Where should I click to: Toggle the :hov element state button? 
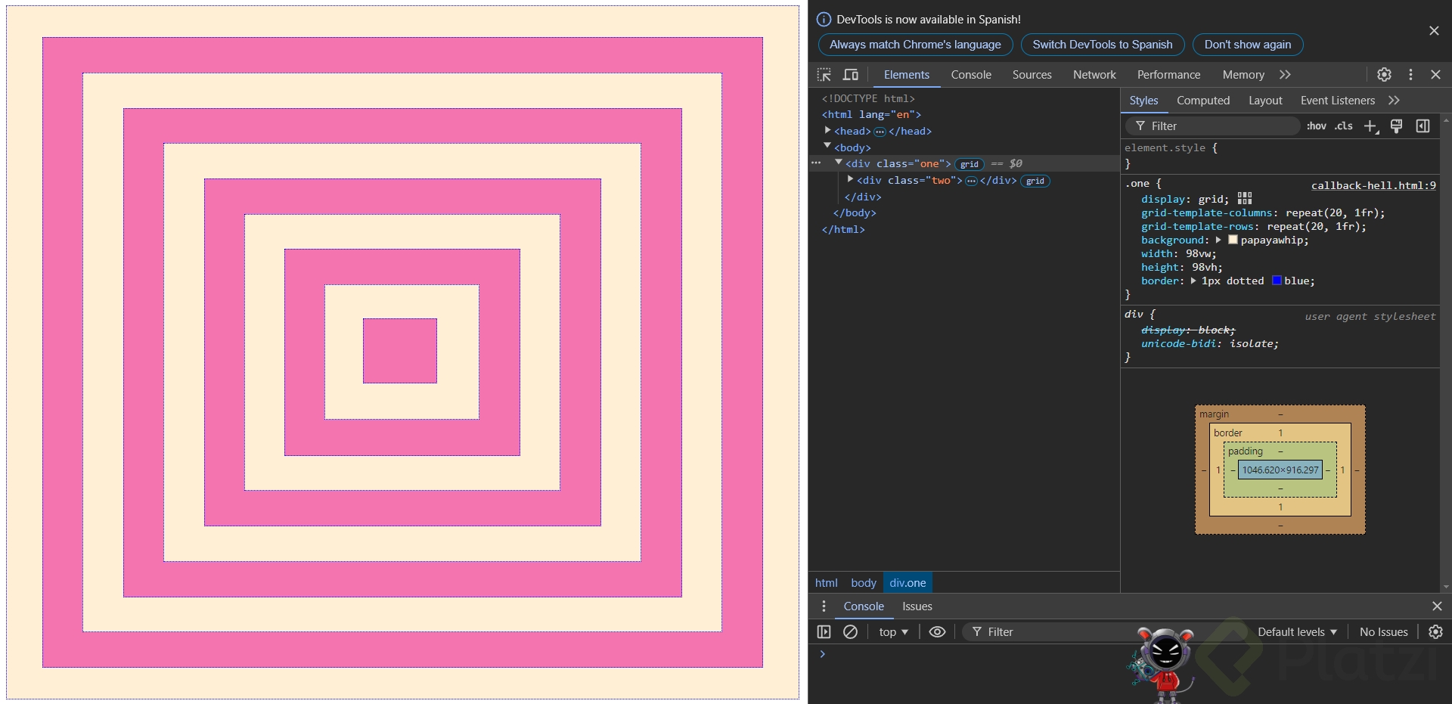[x=1316, y=126]
